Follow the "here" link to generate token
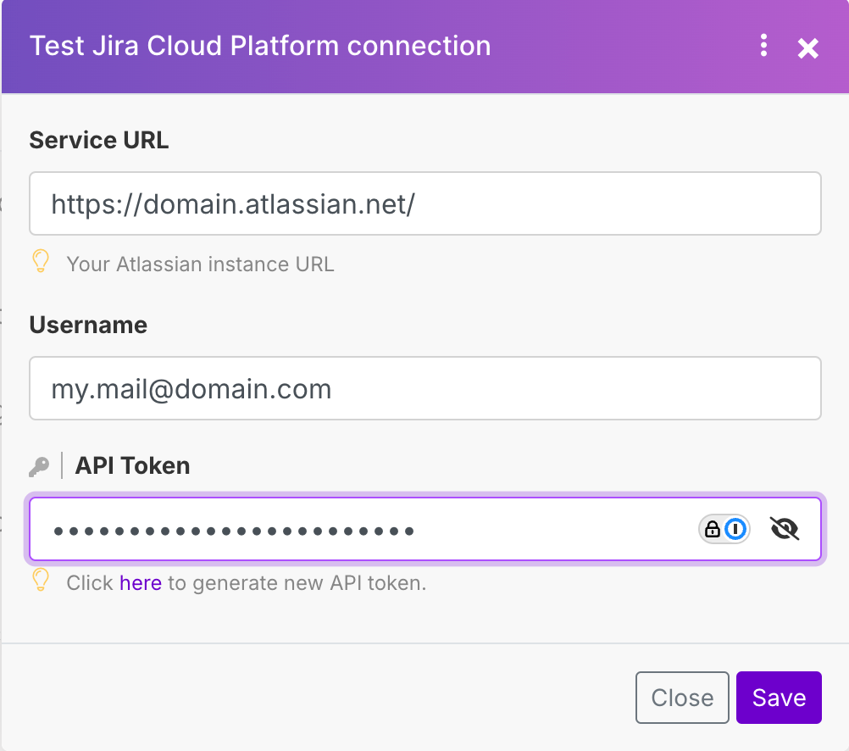The width and height of the screenshot is (849, 751). click(x=141, y=583)
